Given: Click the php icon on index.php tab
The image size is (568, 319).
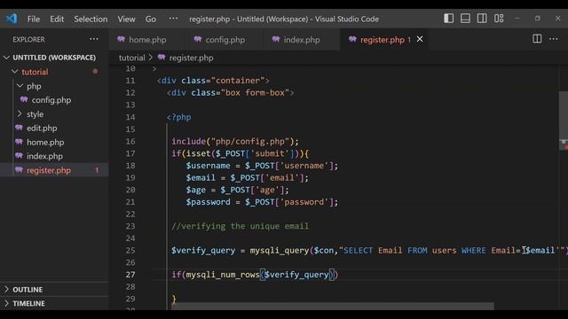Looking at the screenshot, I should click(276, 39).
